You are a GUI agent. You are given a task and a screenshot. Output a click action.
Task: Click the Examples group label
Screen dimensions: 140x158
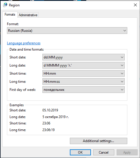tap(16, 105)
